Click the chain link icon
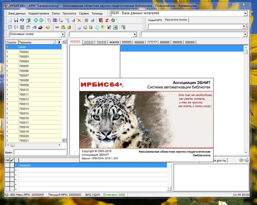The height and width of the screenshot is (205, 257). click(x=57, y=27)
